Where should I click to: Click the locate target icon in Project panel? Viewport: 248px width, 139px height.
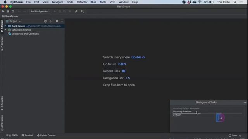click(x=46, y=21)
